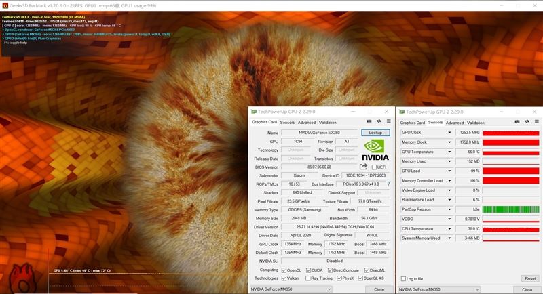
Task: Open the hamburger menu in the sensor readings window
Action: pos(535,122)
